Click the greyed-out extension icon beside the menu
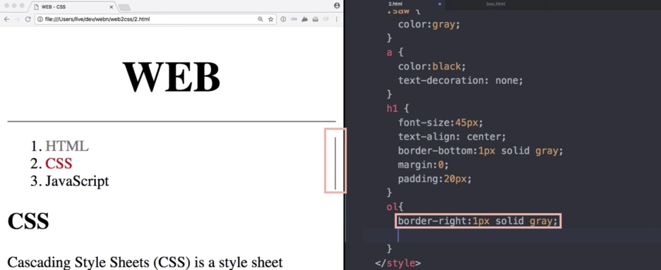 [x=326, y=19]
